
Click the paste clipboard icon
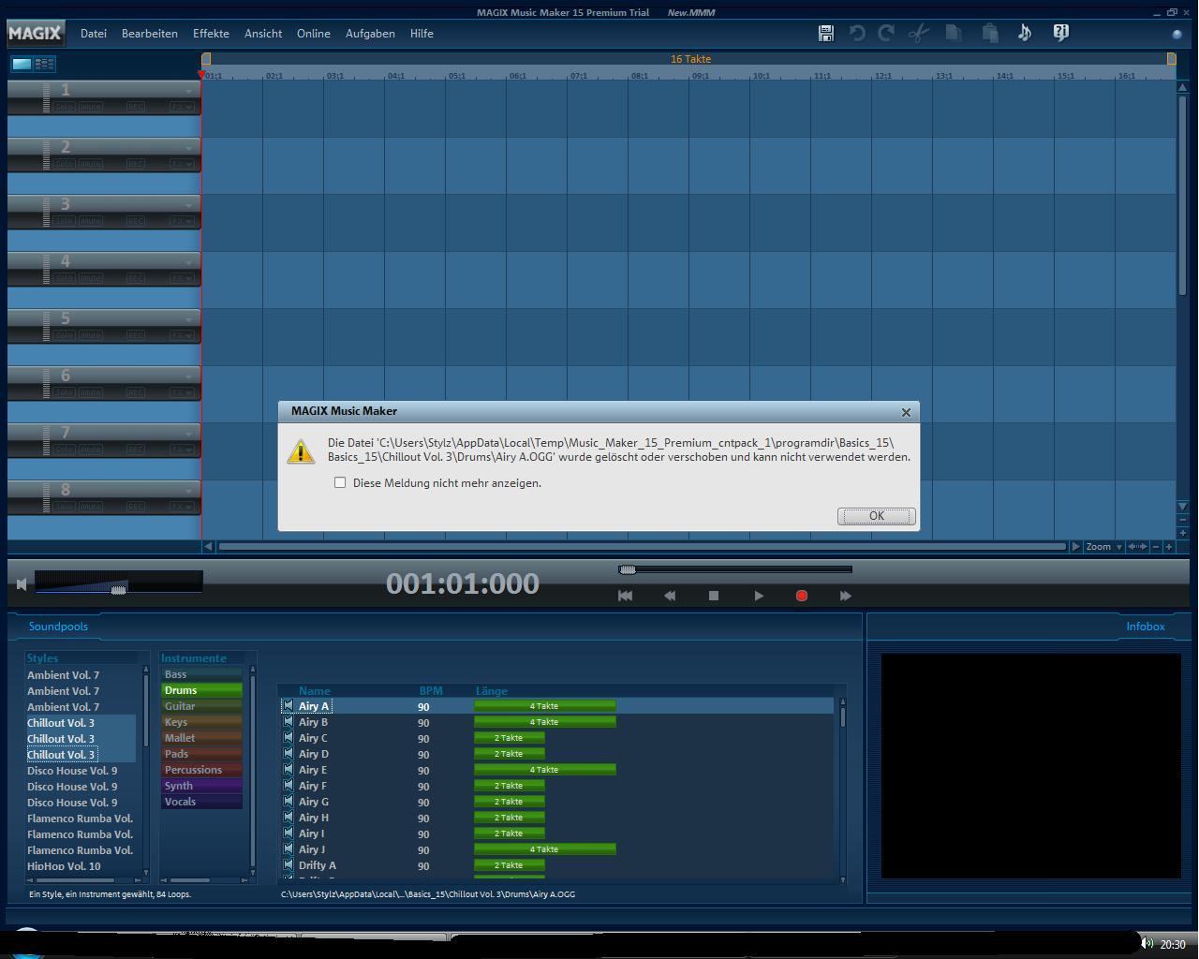click(x=989, y=33)
